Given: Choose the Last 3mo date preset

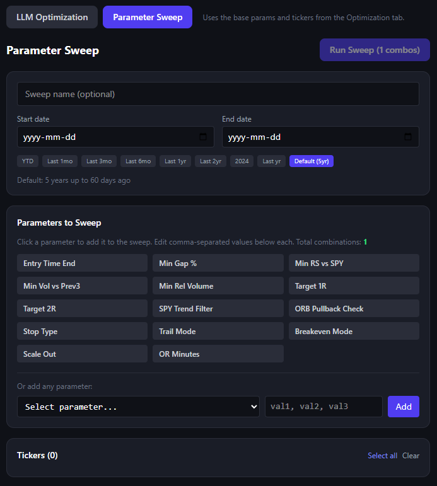Looking at the screenshot, I should [99, 161].
